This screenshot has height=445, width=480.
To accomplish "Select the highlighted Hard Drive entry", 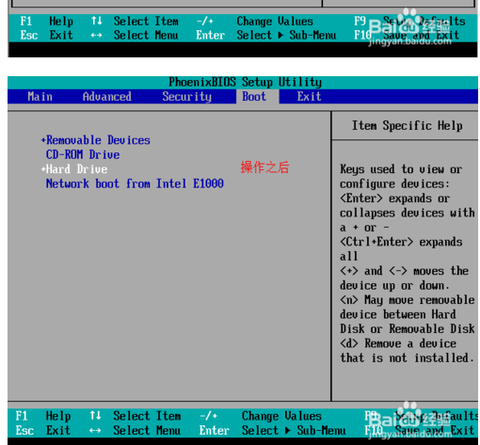I will coord(77,169).
